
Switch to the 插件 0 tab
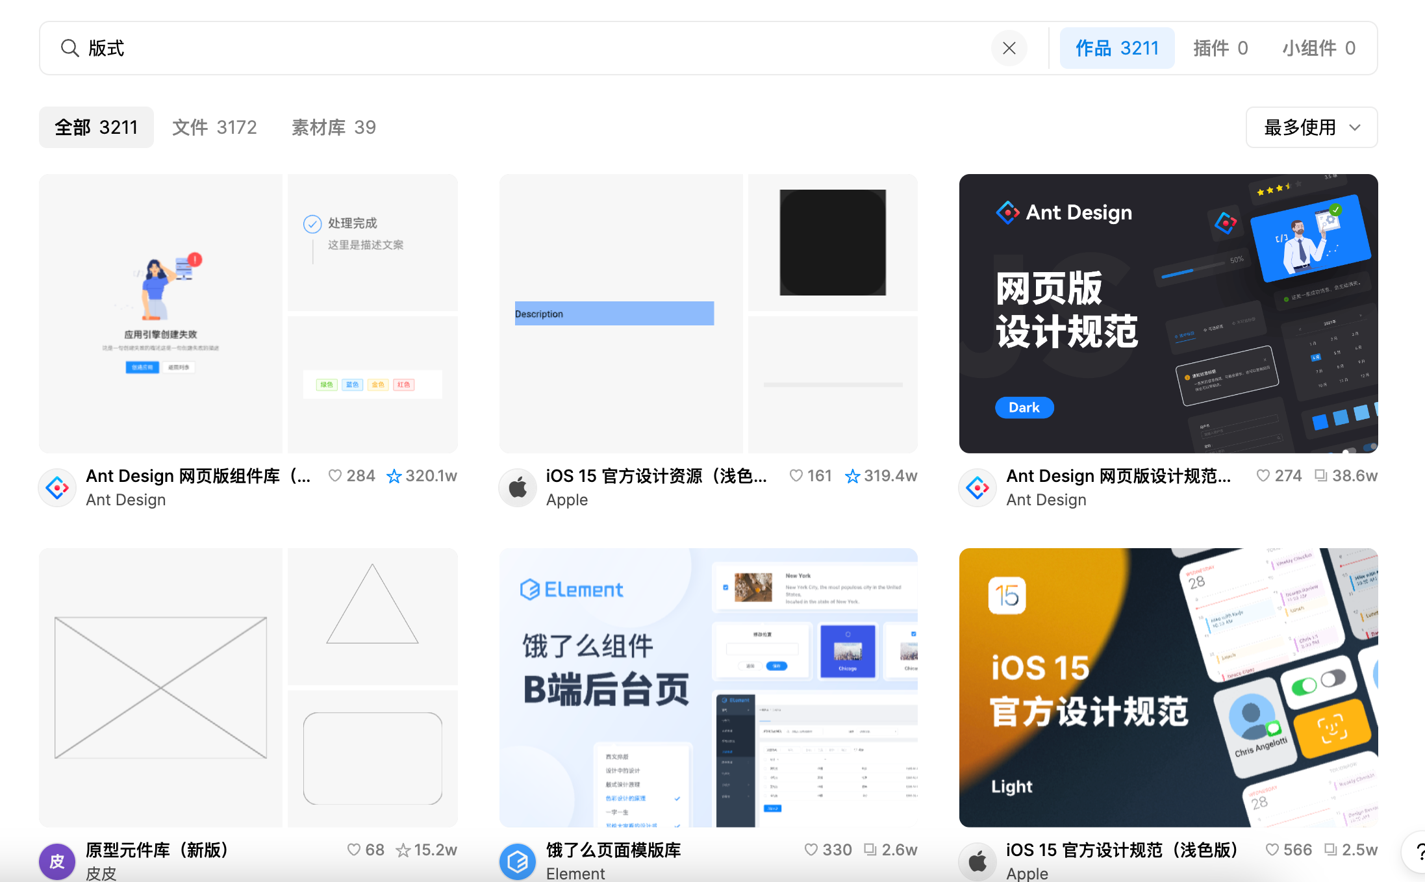tap(1220, 48)
